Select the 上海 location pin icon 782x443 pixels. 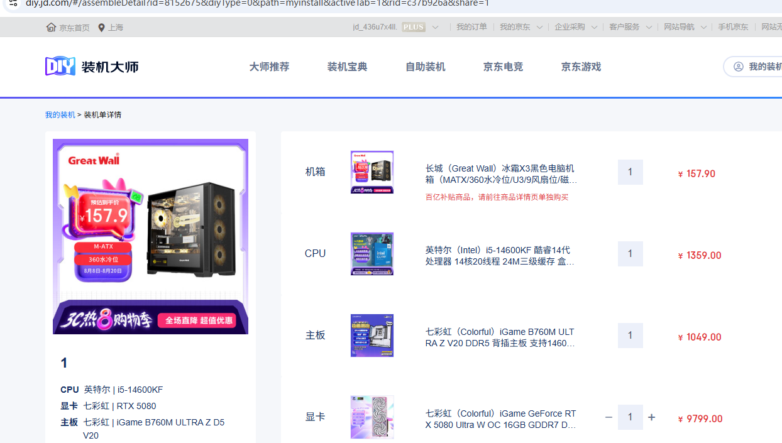tap(101, 28)
